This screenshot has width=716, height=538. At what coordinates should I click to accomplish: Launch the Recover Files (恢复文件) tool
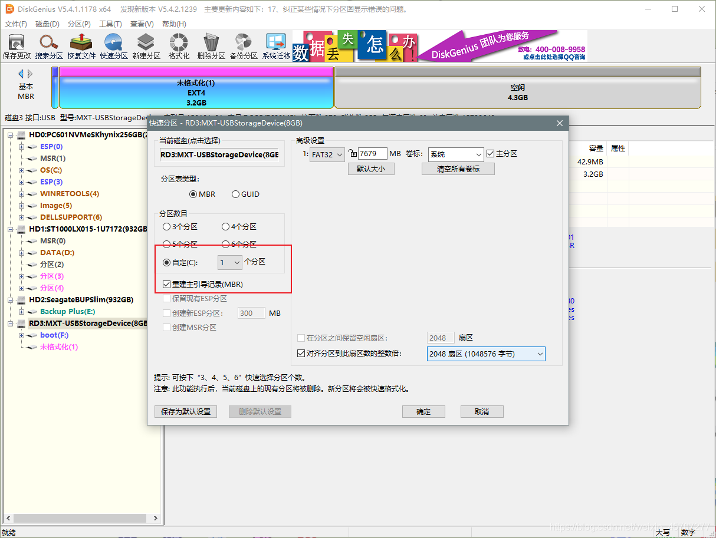[81, 46]
